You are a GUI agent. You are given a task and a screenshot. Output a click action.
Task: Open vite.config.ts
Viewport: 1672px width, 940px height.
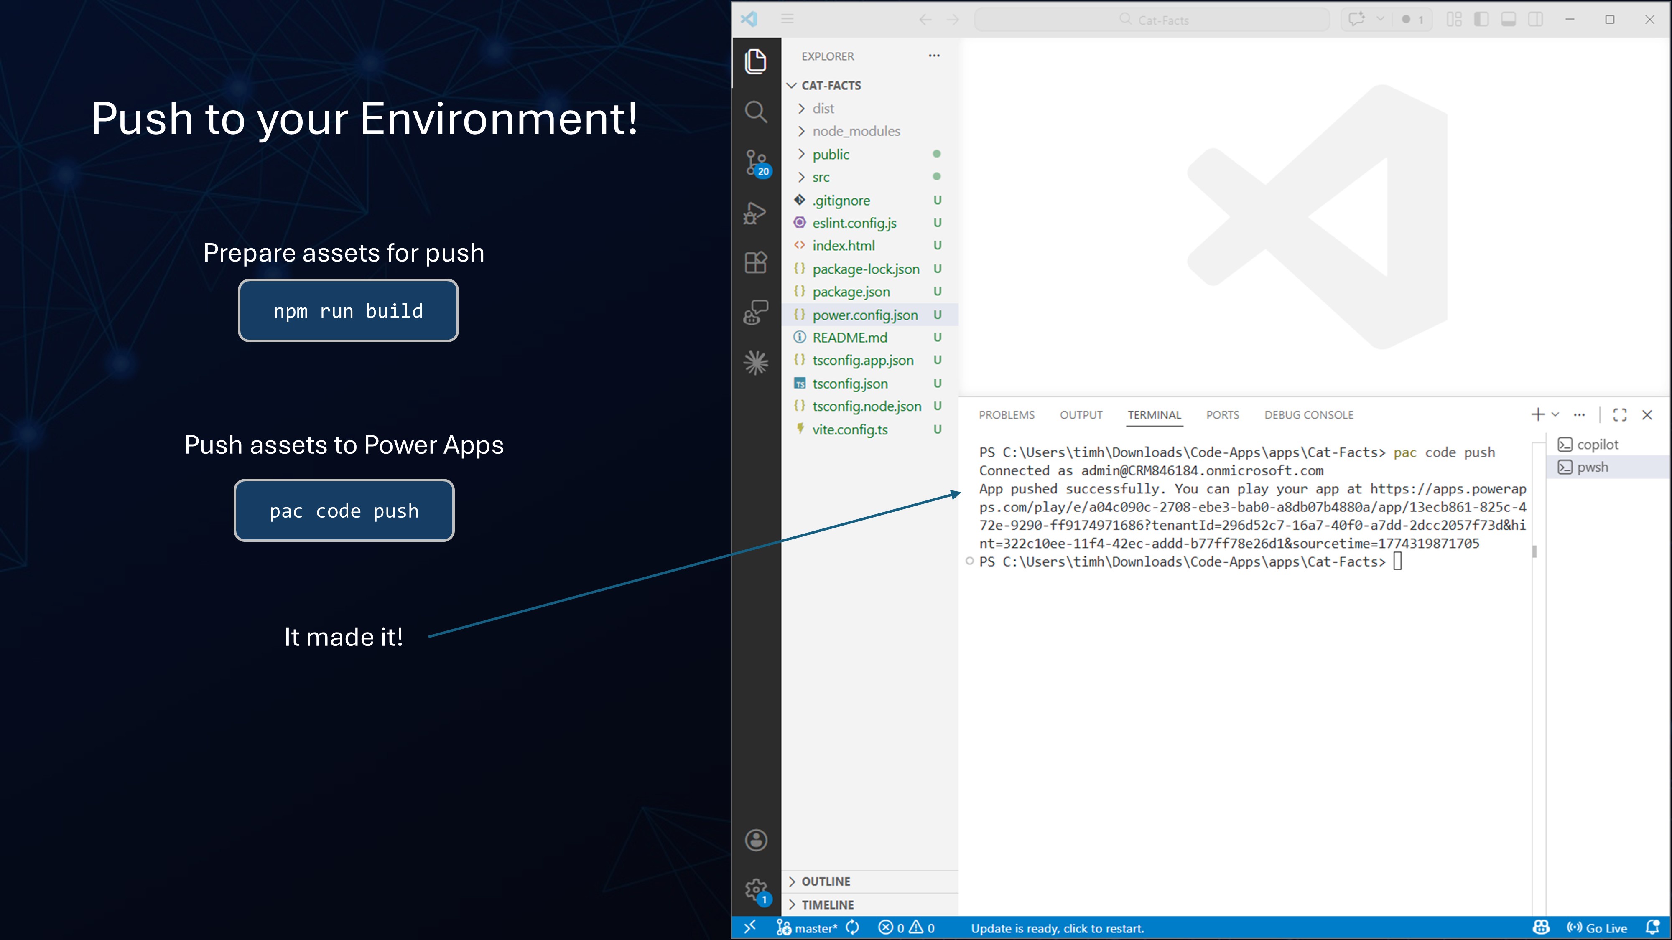[870, 429]
